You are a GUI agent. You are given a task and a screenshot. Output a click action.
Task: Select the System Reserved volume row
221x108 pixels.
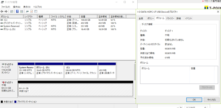pos(63,26)
